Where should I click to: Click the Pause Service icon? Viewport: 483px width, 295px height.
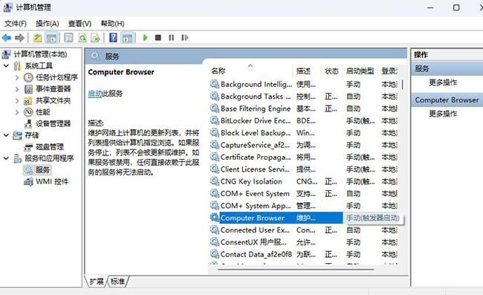point(171,38)
